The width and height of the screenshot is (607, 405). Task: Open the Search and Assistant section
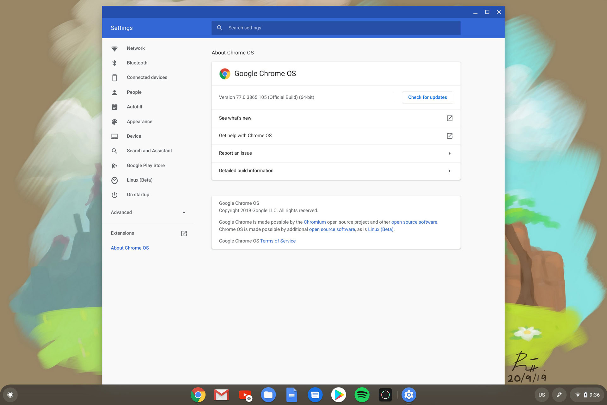pyautogui.click(x=149, y=151)
